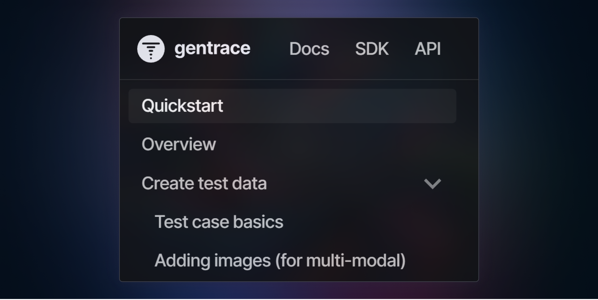Click the gentrace wordmark text

click(x=212, y=49)
